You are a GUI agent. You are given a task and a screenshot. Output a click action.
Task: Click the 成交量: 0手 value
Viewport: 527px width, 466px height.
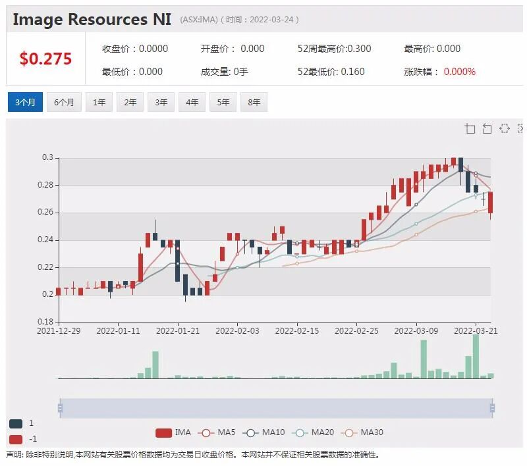coord(224,72)
